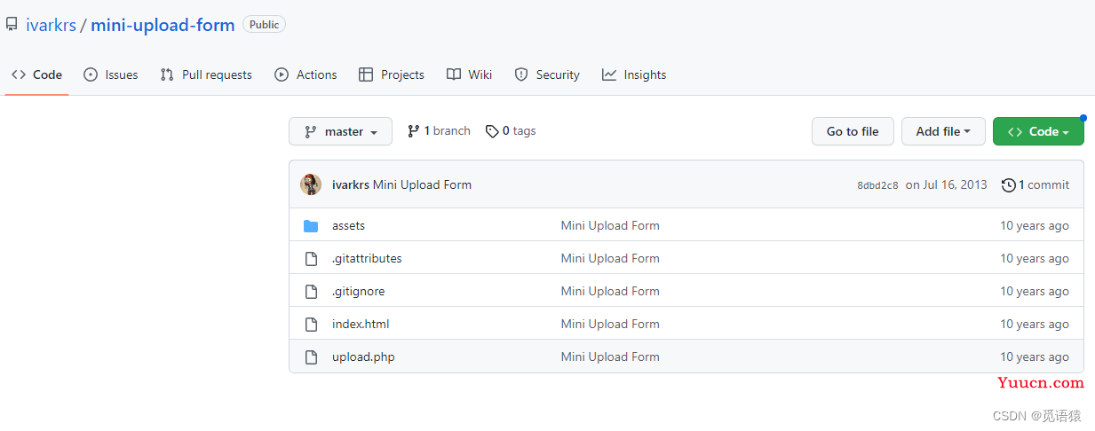Open commit hash 8dbd2c8 link
The image size is (1095, 431).
877,185
